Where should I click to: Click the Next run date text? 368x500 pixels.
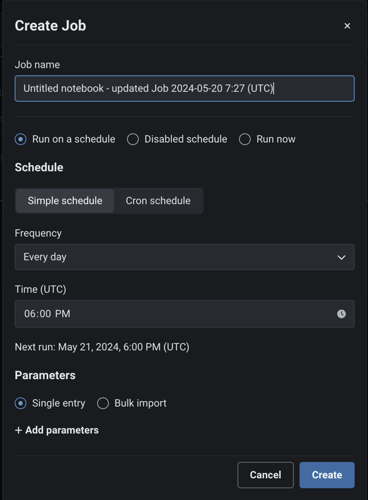[x=102, y=347]
